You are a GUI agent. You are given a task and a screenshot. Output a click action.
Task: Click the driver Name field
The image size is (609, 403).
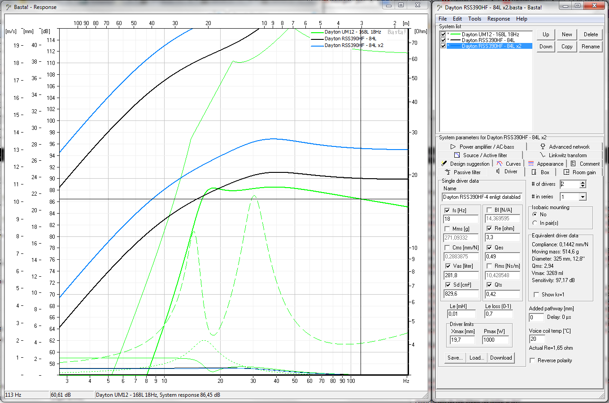point(482,197)
